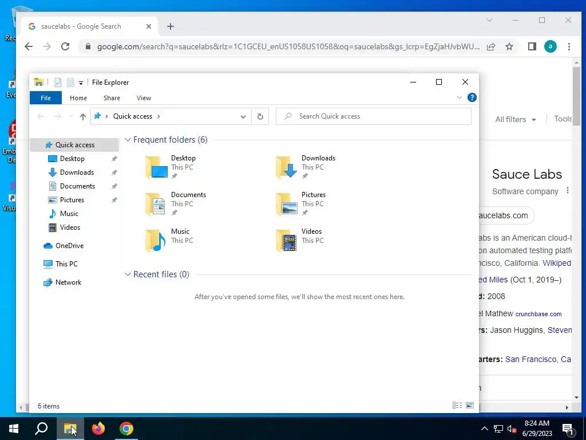Open the Share ribbon tab
The image size is (586, 440).
pos(112,98)
